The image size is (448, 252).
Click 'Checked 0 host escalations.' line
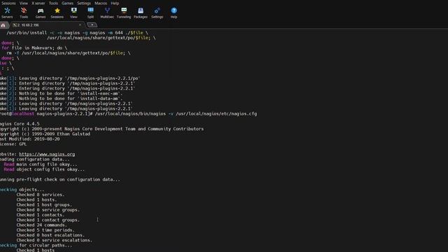(x=50, y=235)
